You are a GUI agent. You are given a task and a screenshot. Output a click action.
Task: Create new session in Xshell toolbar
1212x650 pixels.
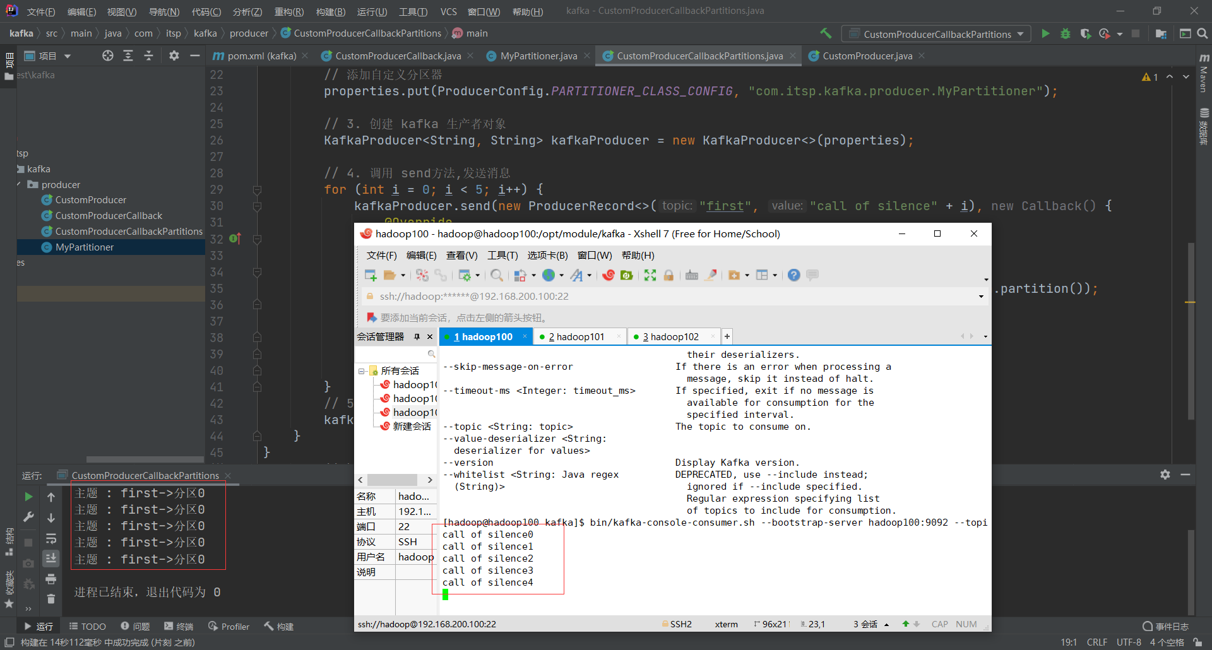click(x=371, y=275)
